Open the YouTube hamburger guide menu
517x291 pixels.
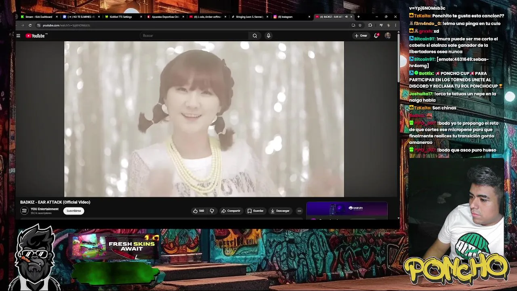18,36
